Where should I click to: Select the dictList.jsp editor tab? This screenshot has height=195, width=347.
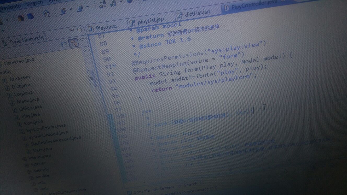[x=197, y=13]
